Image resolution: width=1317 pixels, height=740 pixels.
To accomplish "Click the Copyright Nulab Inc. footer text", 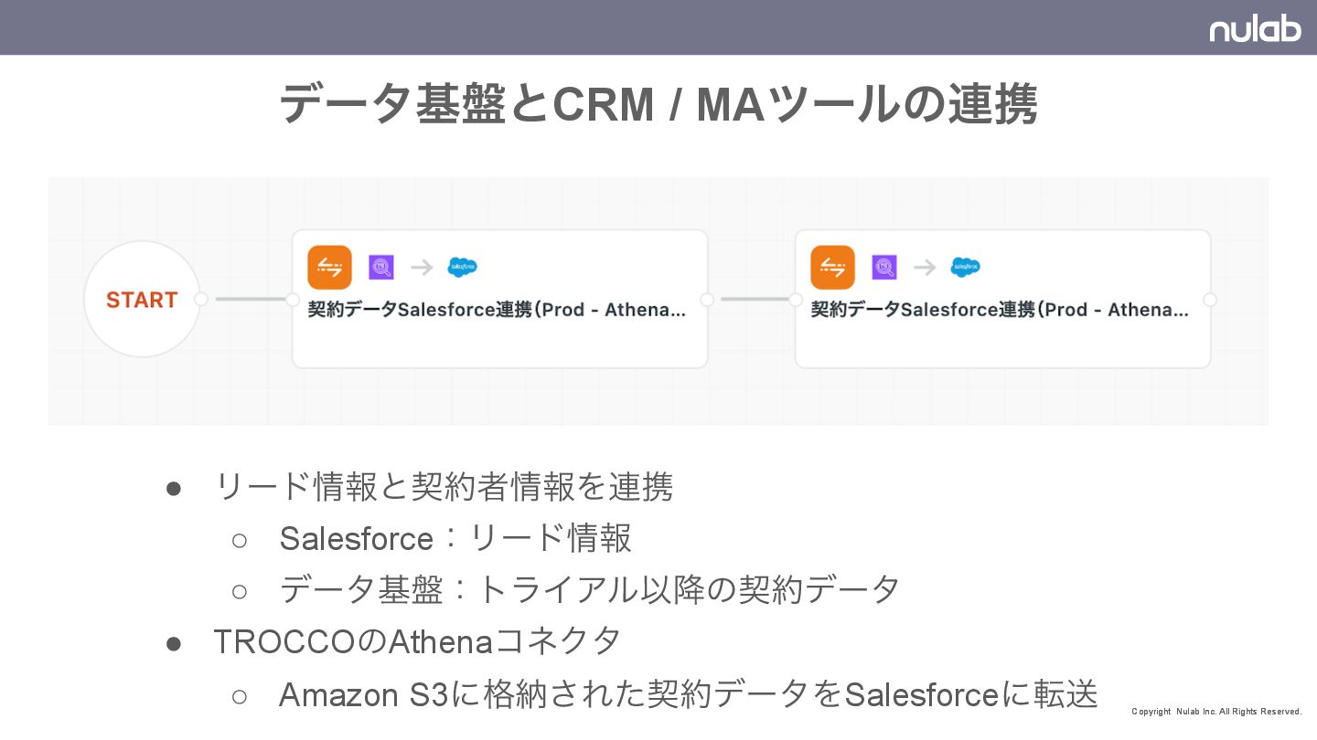I will click(x=1216, y=711).
